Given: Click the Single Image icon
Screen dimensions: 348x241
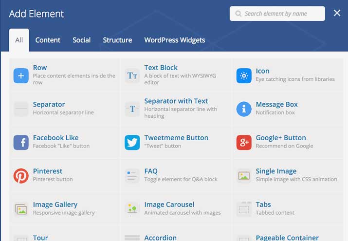Looking at the screenshot, I should (244, 176).
